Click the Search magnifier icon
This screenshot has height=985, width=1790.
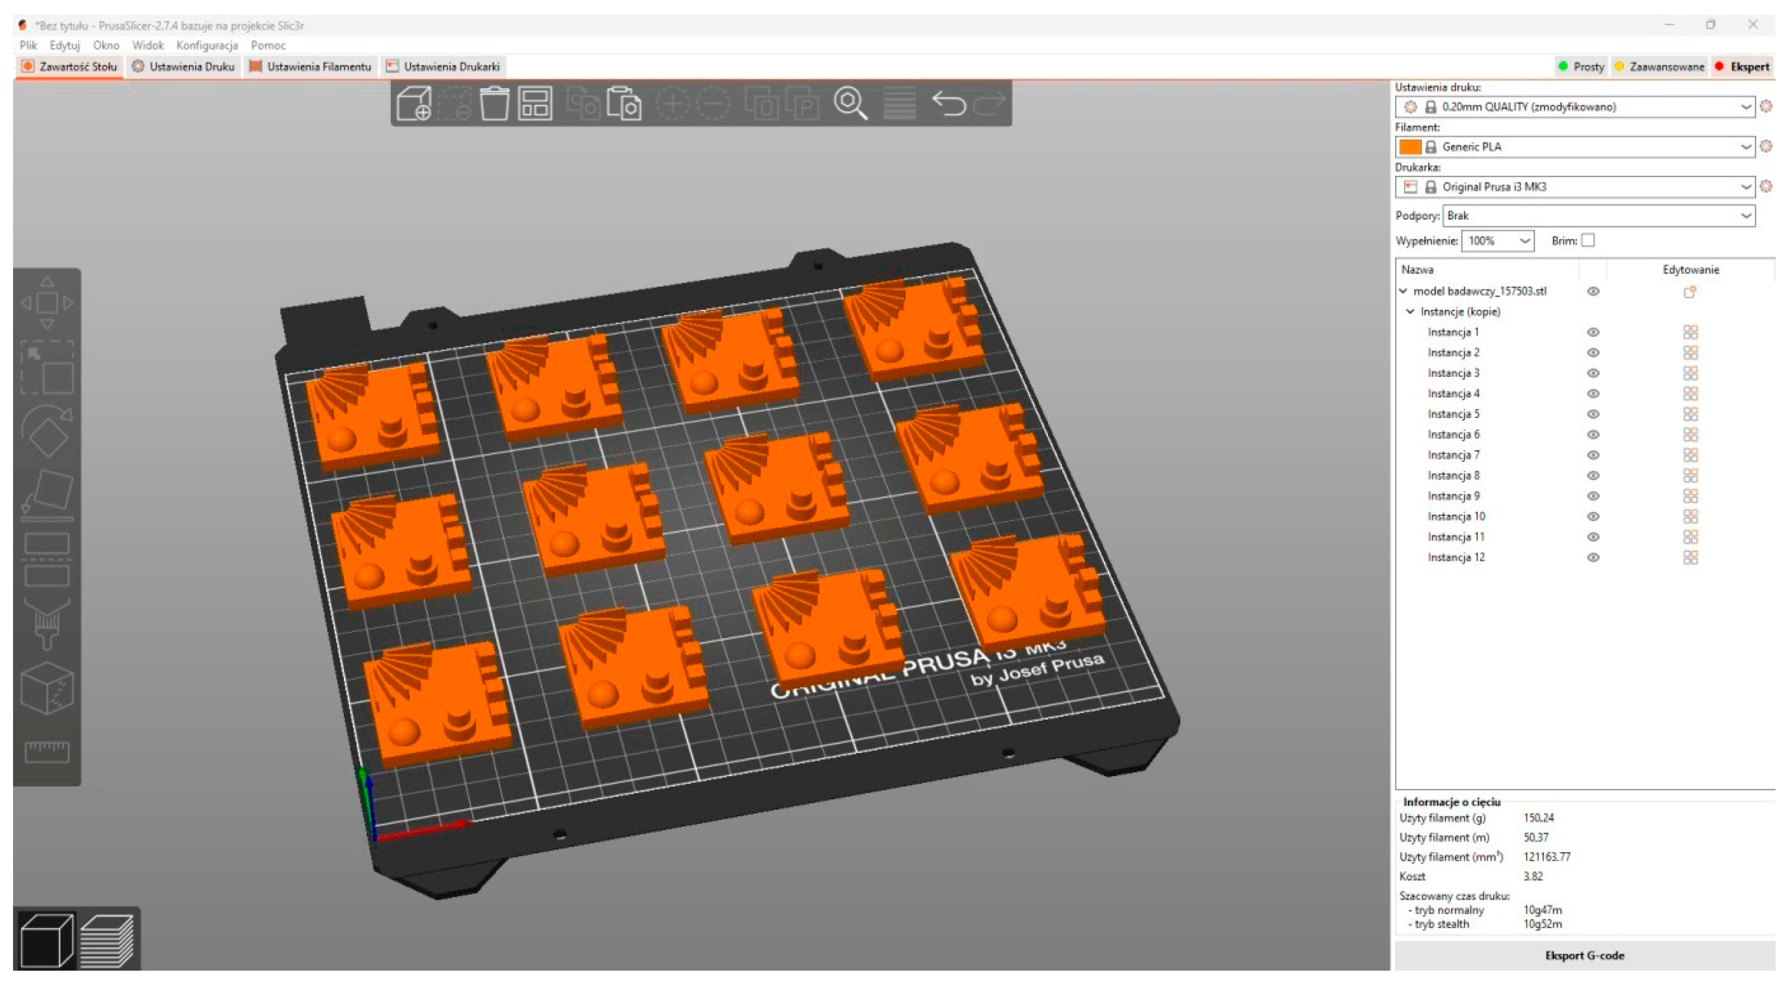click(850, 104)
